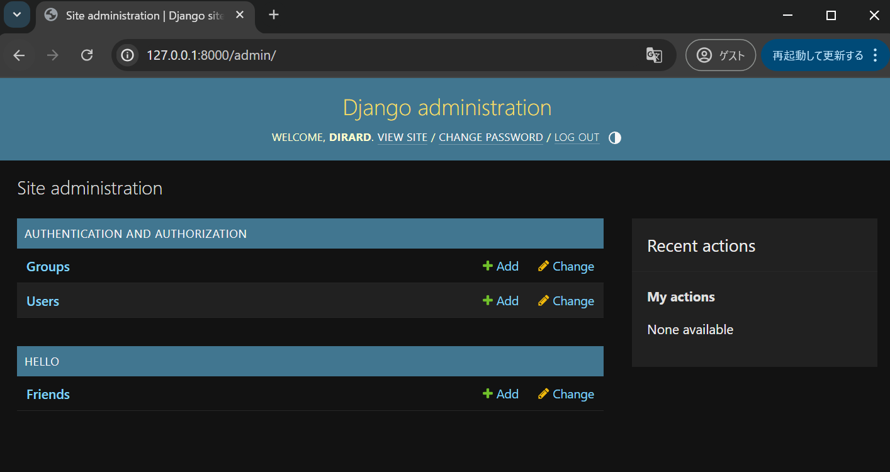Open Change link for Users
The height and width of the screenshot is (472, 890).
tap(566, 301)
